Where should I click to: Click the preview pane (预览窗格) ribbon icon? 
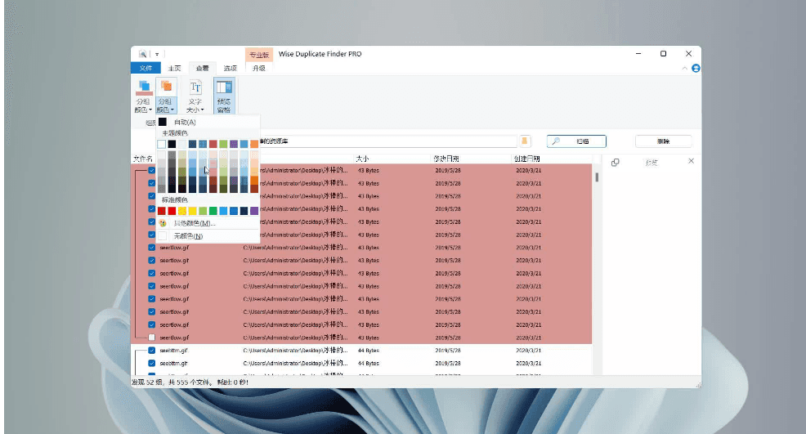[223, 96]
